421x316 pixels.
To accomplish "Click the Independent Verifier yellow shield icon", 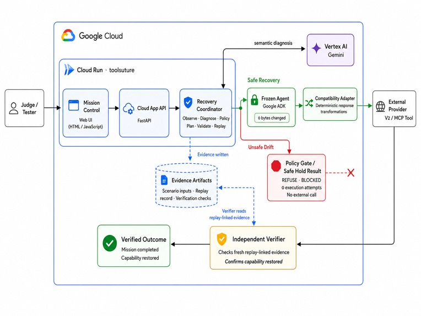I will point(222,239).
